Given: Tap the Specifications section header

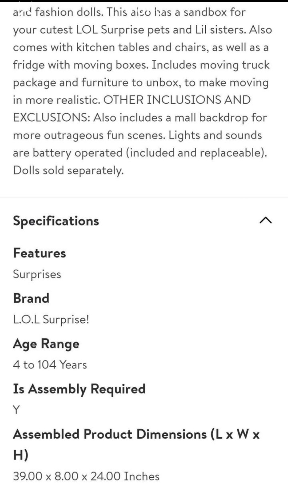Looking at the screenshot, I should 56,221.
